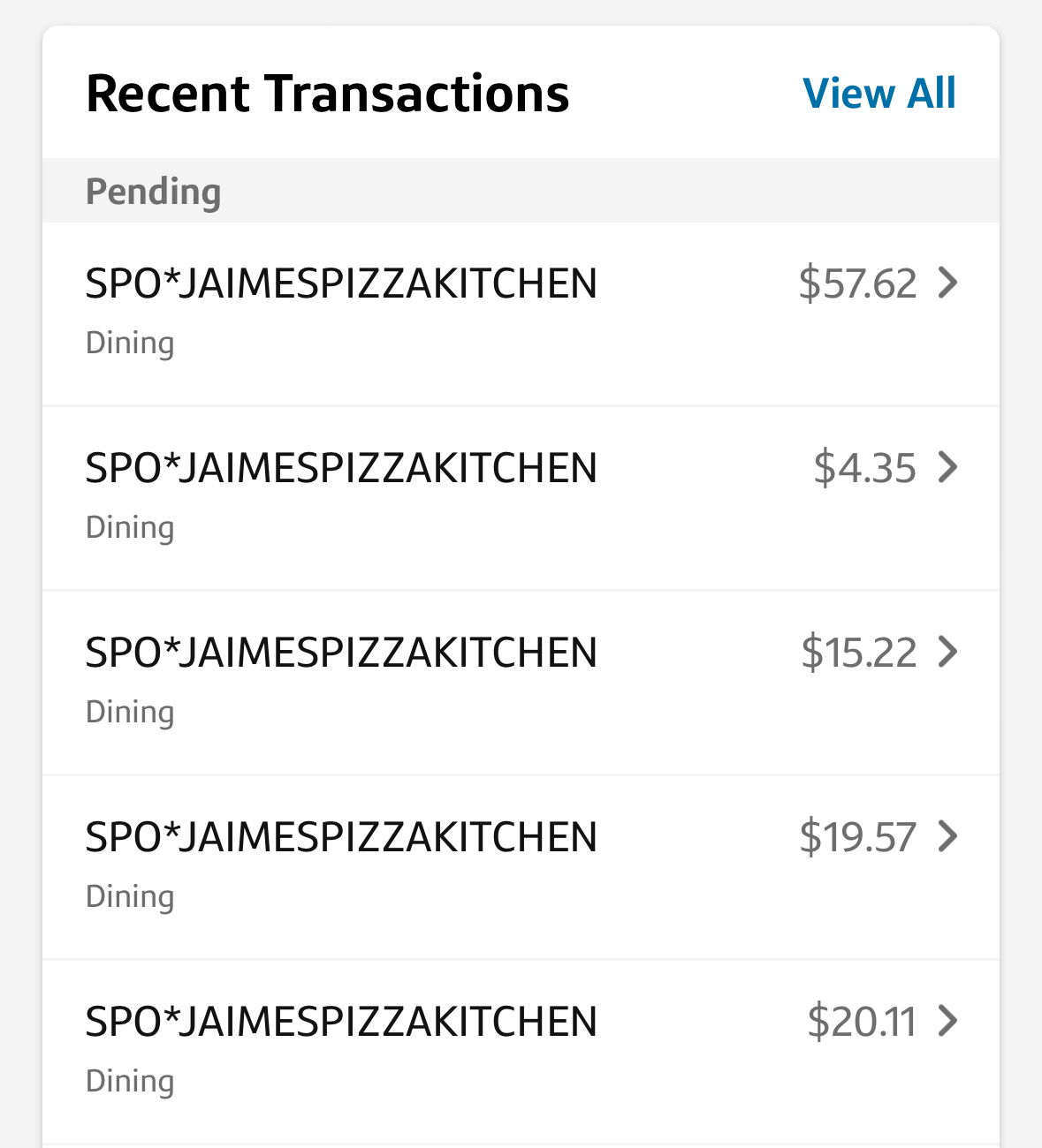Image resolution: width=1042 pixels, height=1148 pixels.
Task: Select the merchant name for the $4.35 charge
Action: click(x=341, y=468)
